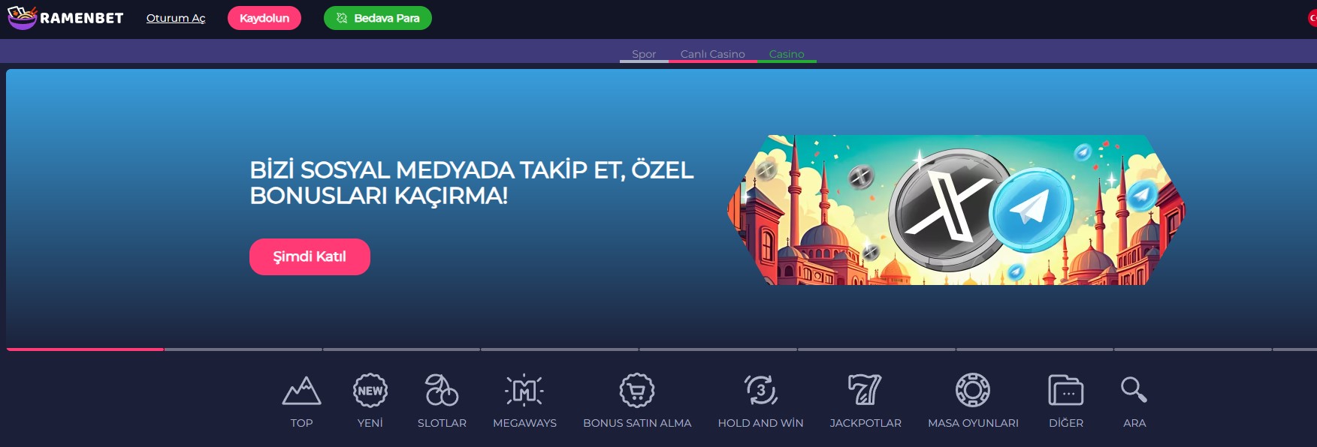Select the MEGAWAYS category icon
The width and height of the screenshot is (1317, 447).
tap(524, 391)
